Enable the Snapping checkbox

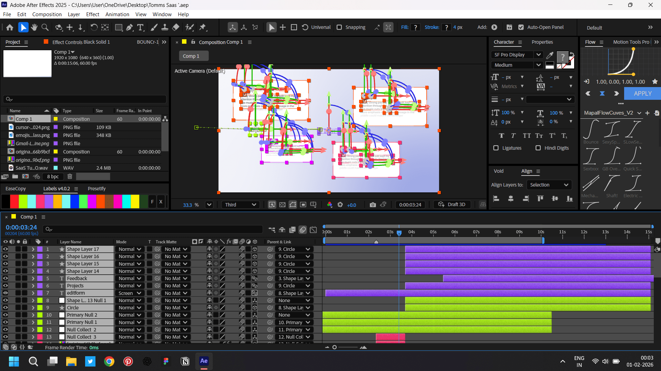(339, 28)
